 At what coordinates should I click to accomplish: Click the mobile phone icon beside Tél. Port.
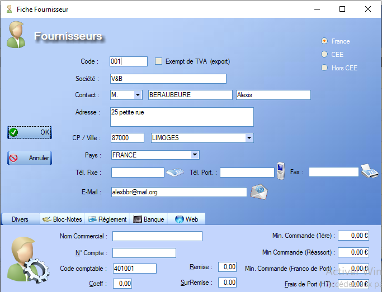coord(281,170)
